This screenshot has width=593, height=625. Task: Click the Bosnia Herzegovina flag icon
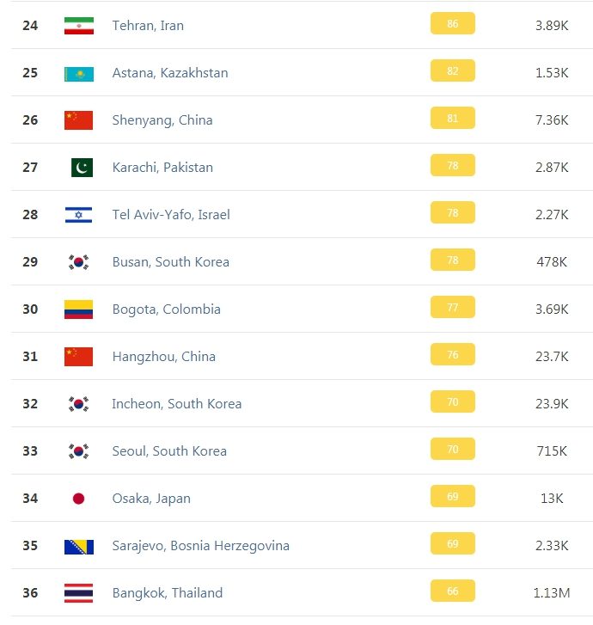(79, 547)
